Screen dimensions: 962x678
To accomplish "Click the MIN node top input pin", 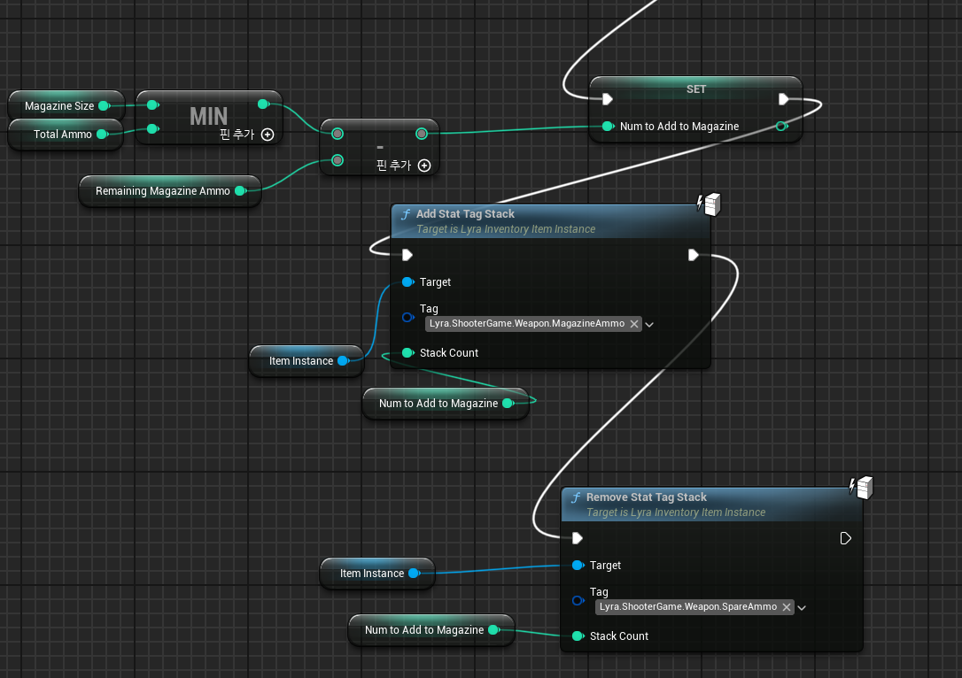I will pos(152,104).
